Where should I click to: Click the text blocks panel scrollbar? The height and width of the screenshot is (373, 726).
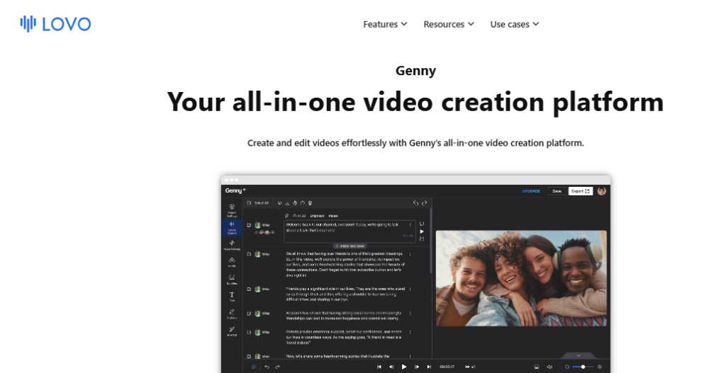pyautogui.click(x=431, y=241)
